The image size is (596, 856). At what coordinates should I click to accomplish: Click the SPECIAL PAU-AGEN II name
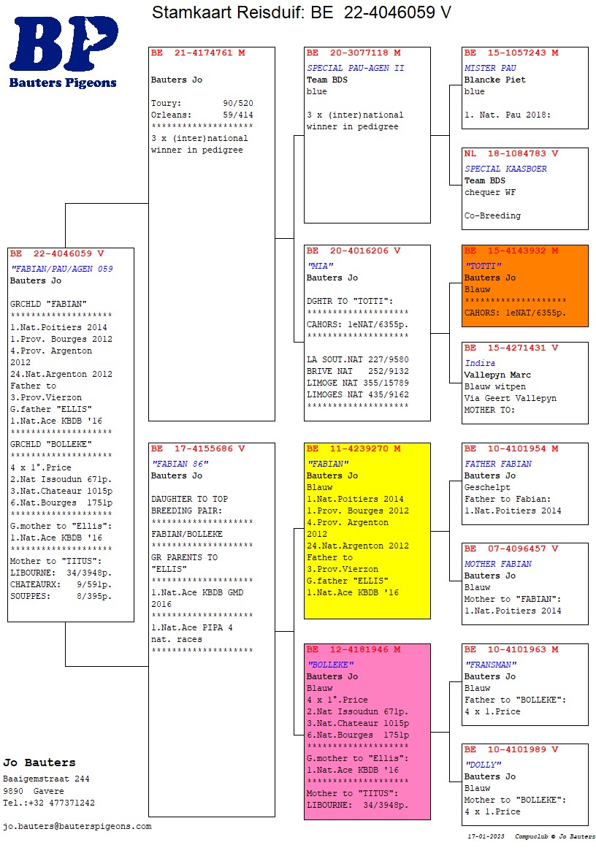point(355,68)
